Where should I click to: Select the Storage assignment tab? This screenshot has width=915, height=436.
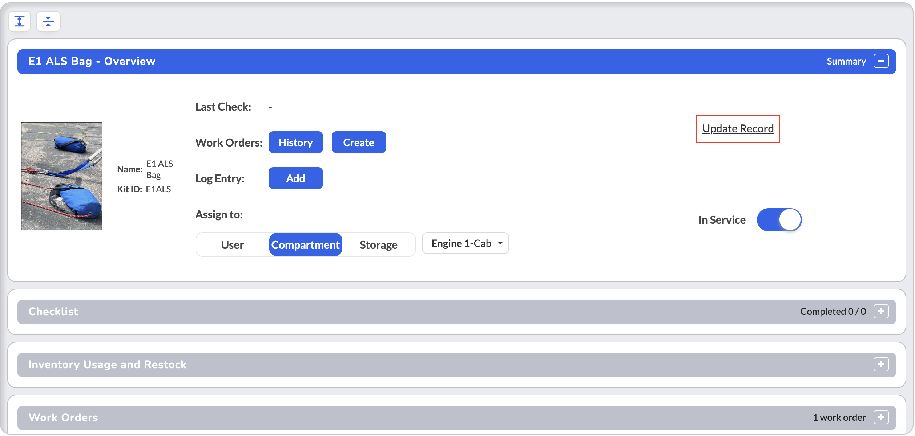click(378, 245)
